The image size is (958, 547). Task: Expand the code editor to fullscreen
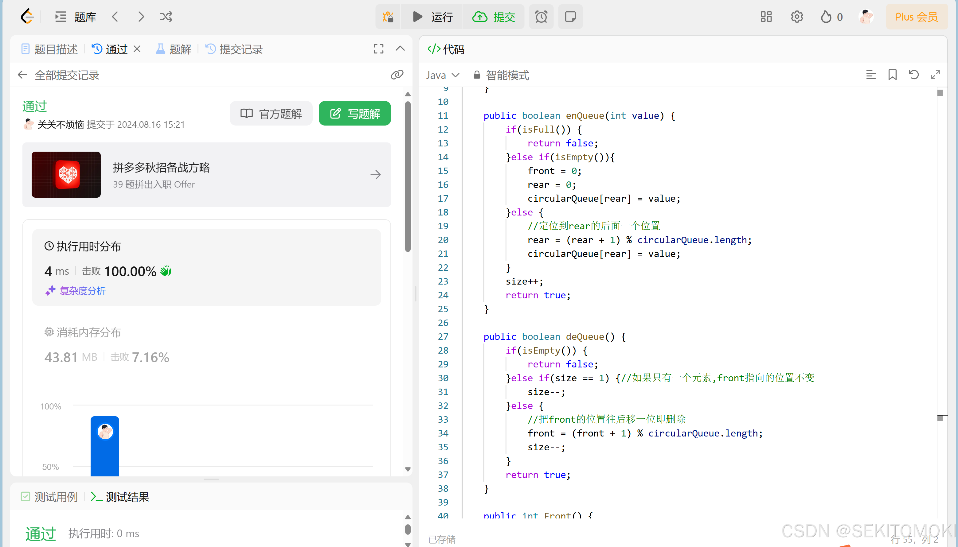coord(936,75)
